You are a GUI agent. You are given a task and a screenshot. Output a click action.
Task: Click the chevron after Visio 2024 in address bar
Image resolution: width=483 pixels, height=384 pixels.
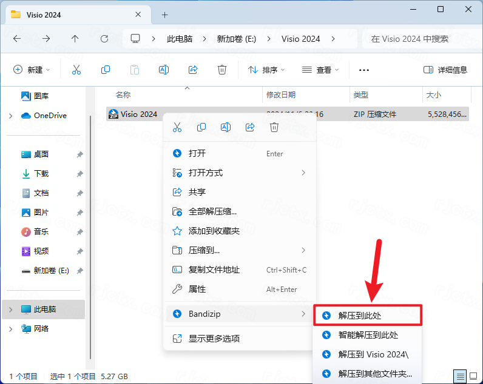[x=333, y=39]
